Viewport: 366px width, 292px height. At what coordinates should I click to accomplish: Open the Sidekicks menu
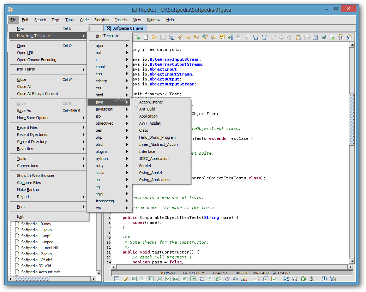click(102, 20)
